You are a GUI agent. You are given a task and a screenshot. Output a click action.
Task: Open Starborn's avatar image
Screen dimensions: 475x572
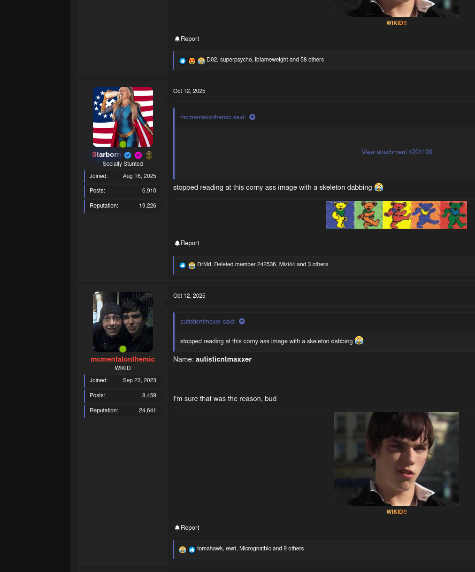tap(123, 117)
